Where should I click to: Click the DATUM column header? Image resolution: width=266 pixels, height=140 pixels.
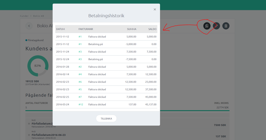click(60, 29)
